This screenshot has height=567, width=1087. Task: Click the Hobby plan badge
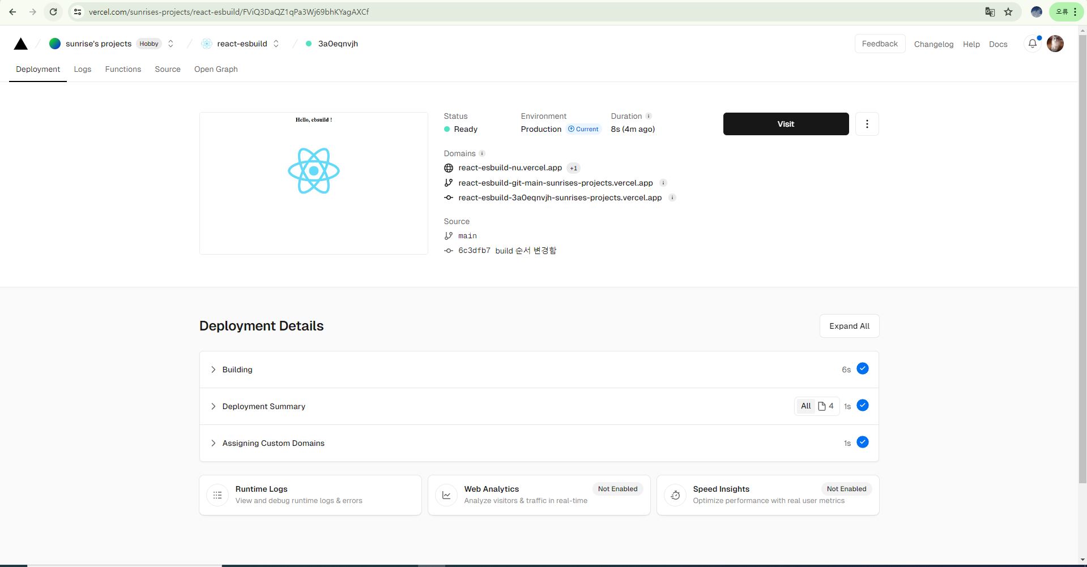click(x=149, y=44)
